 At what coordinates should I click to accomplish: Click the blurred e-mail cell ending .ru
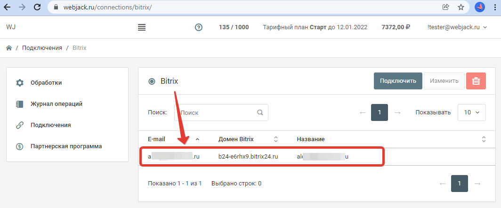[174, 157]
